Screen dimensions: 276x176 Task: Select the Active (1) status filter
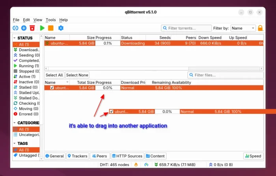[x=26, y=77]
